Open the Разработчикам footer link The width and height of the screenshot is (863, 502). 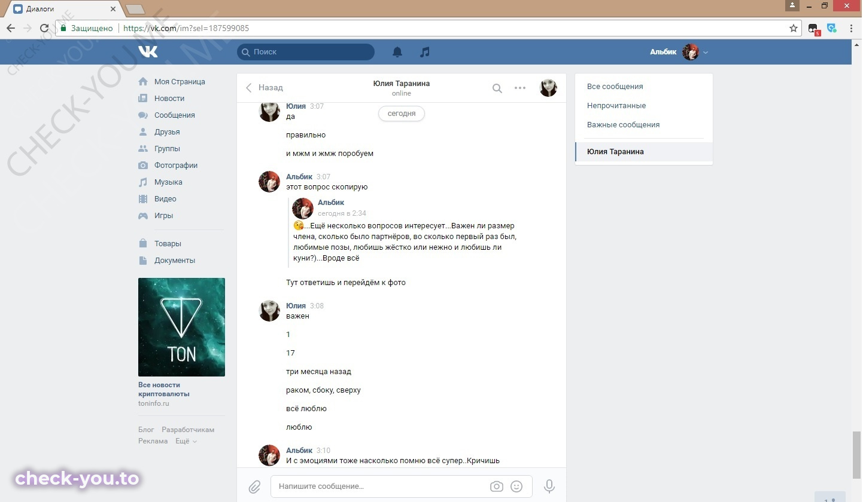click(188, 430)
